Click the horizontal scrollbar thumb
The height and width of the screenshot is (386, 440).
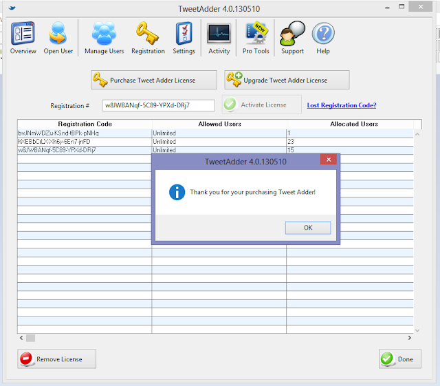point(30,338)
